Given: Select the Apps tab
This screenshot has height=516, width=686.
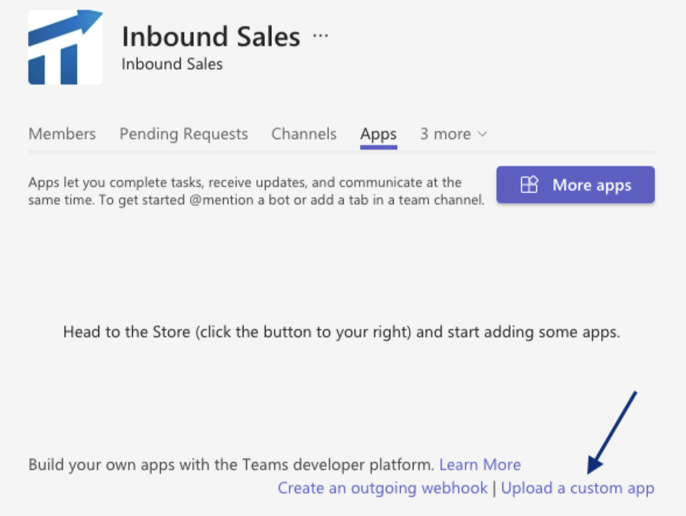Looking at the screenshot, I should click(379, 134).
